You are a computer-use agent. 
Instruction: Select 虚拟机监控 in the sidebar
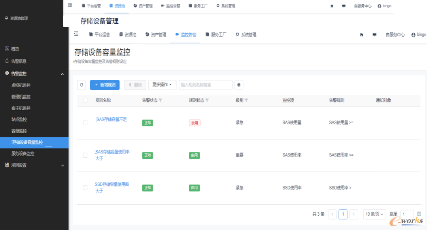[21, 85]
